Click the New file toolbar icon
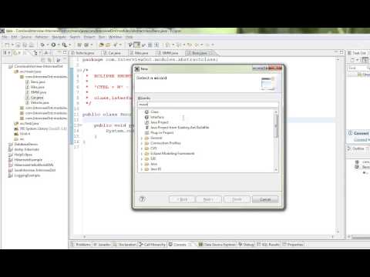 click(x=7, y=45)
